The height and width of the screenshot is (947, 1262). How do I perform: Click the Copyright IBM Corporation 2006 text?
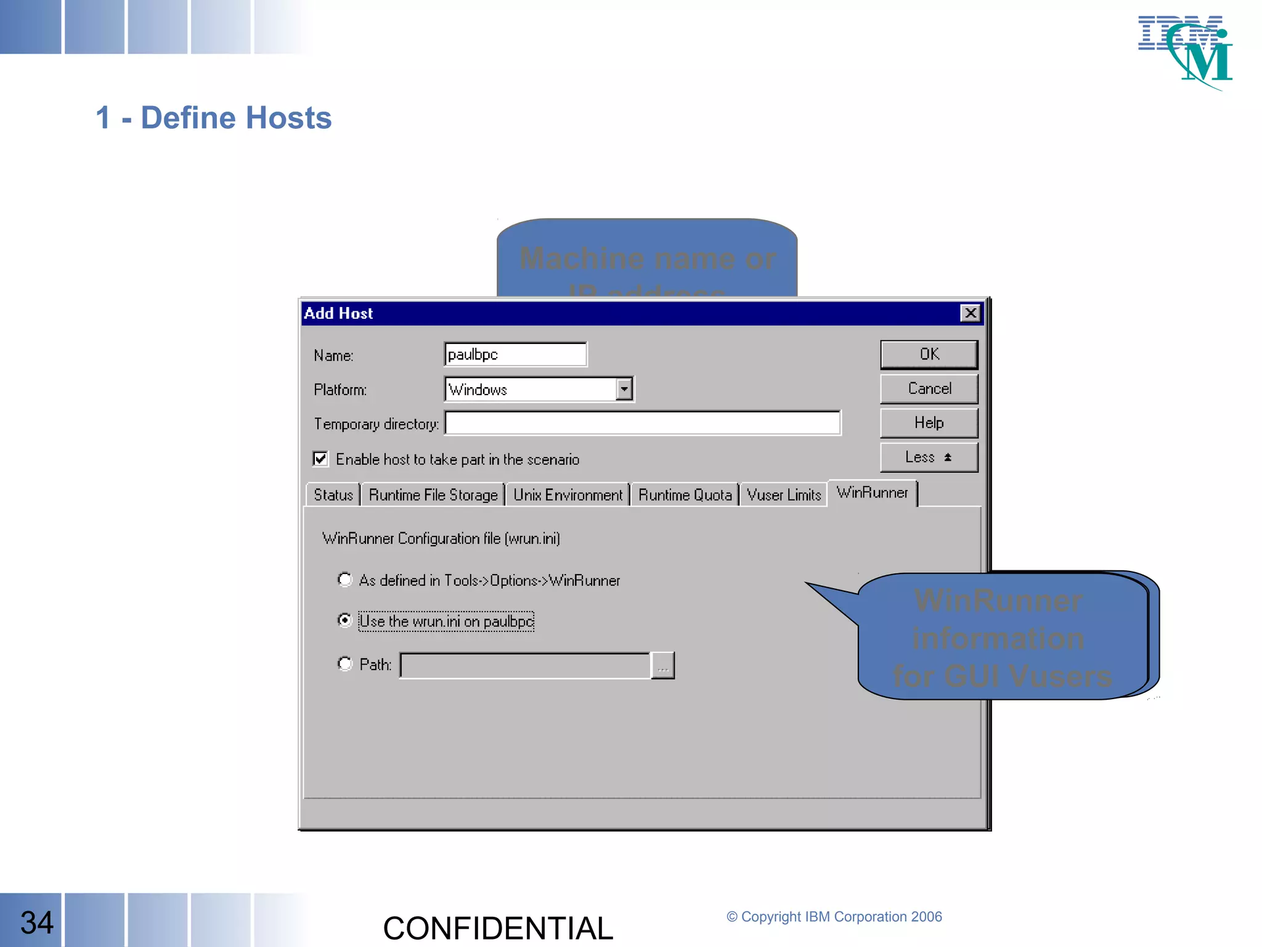pos(834,917)
